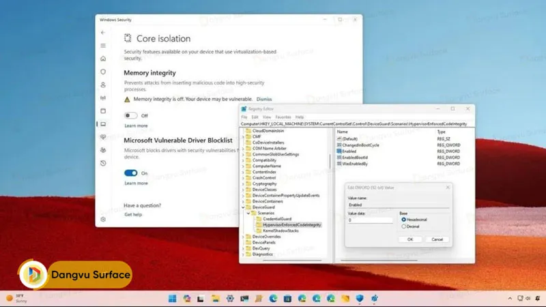This screenshot has width=546, height=307.
Task: Select the EnabledBootId value icon
Action: pyautogui.click(x=339, y=158)
